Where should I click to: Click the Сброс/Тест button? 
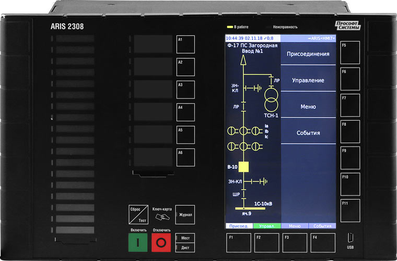[138, 215]
